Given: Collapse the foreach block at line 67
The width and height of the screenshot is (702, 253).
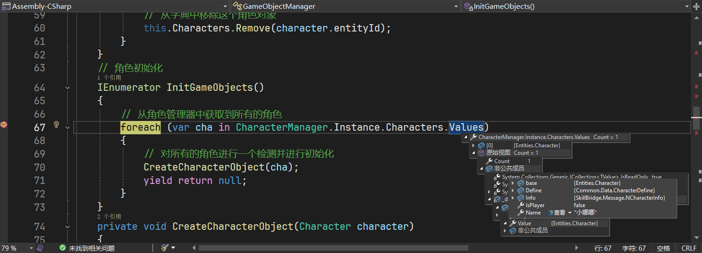Looking at the screenshot, I should [68, 127].
